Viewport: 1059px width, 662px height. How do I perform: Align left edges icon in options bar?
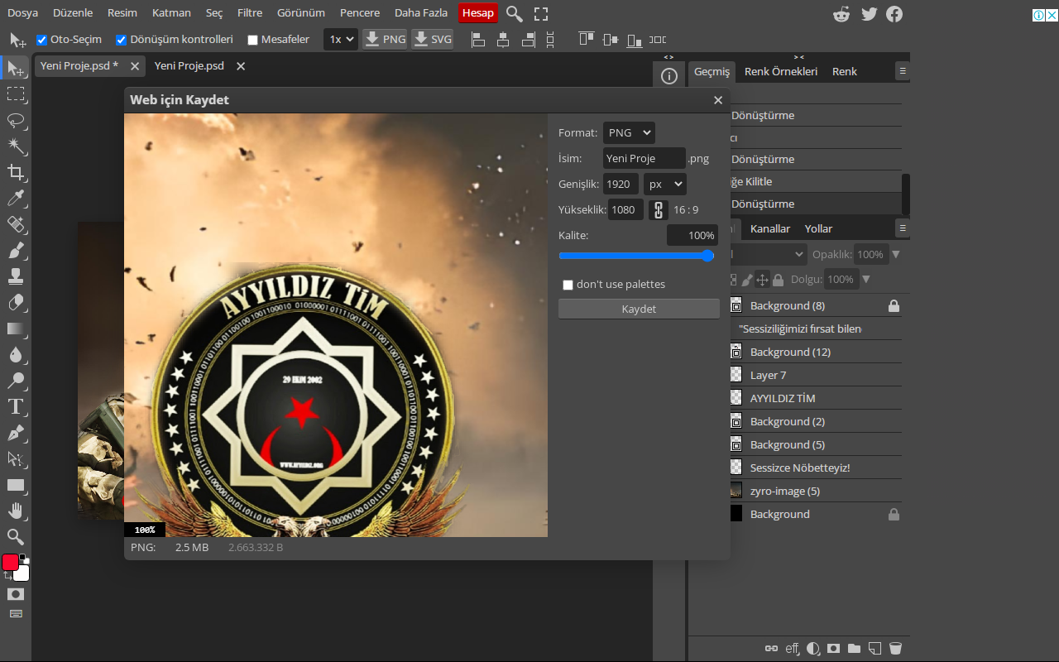478,39
